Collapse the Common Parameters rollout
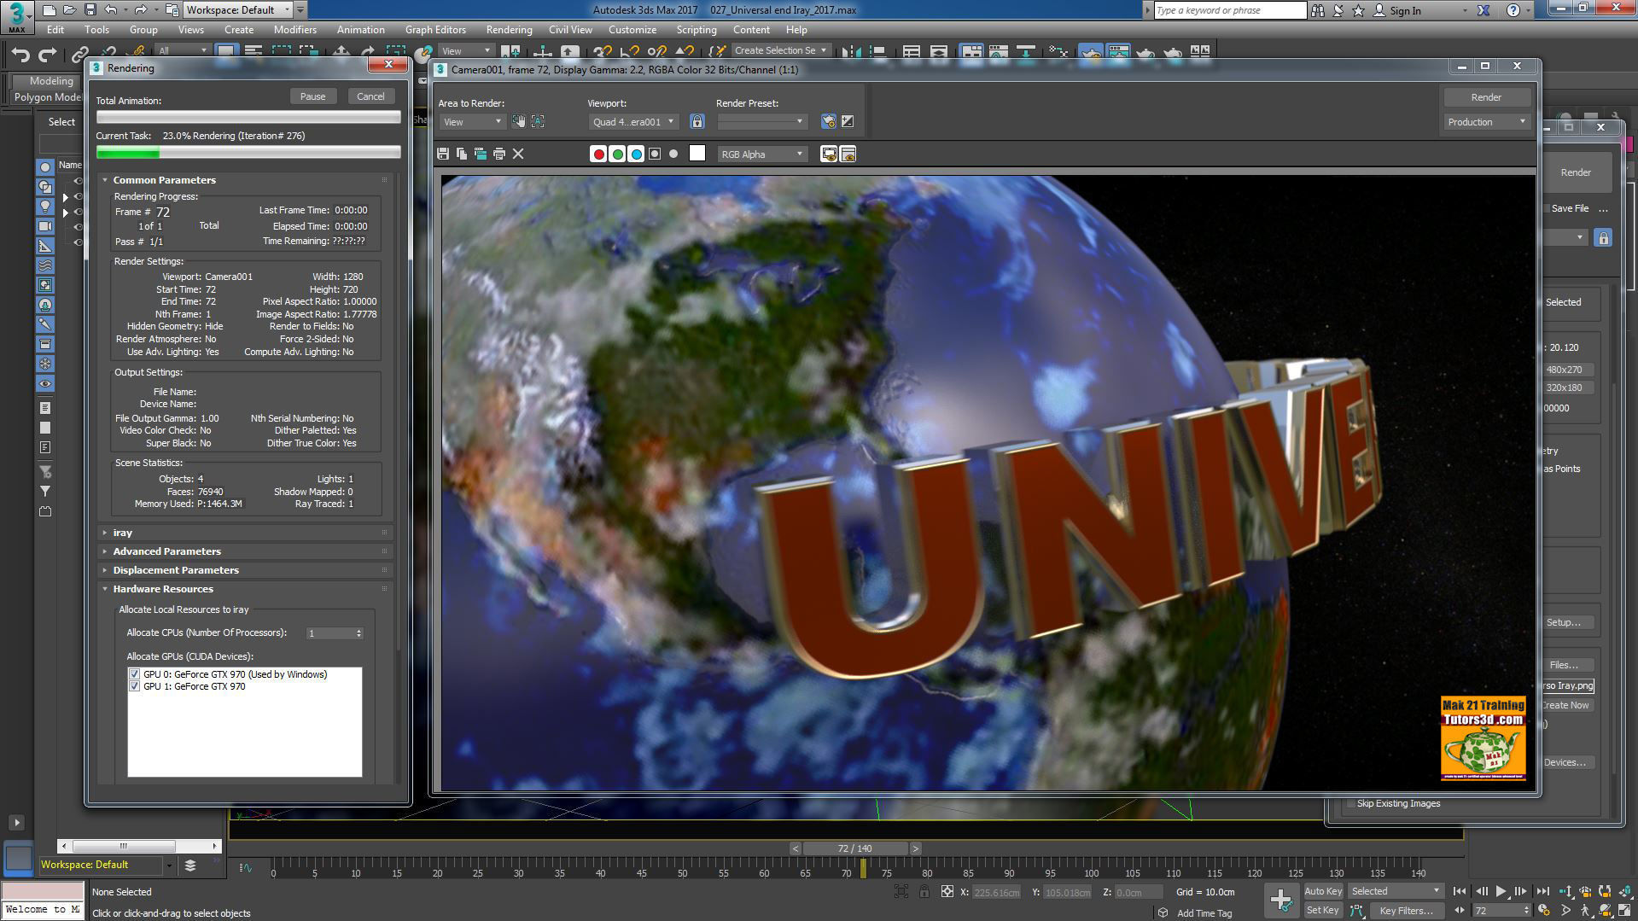This screenshot has width=1638, height=921. point(164,180)
